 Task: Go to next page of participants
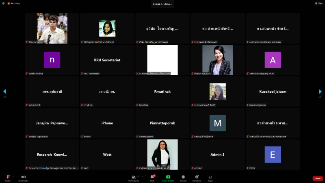320,91
